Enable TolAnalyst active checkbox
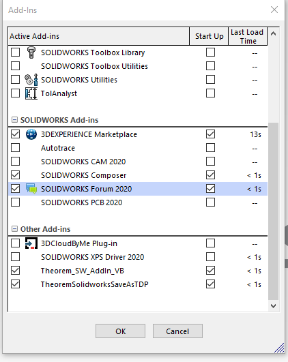 tap(16, 93)
